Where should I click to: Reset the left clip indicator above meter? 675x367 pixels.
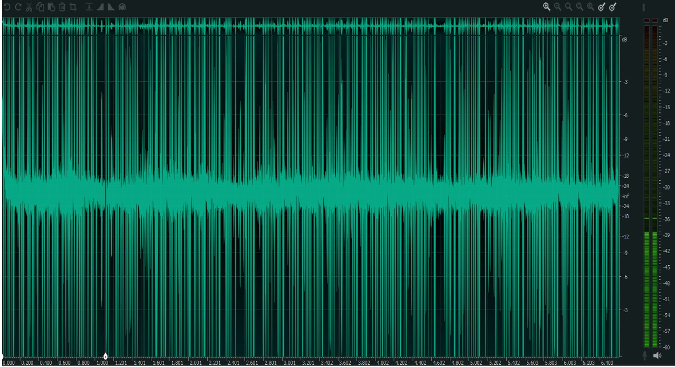(x=647, y=21)
